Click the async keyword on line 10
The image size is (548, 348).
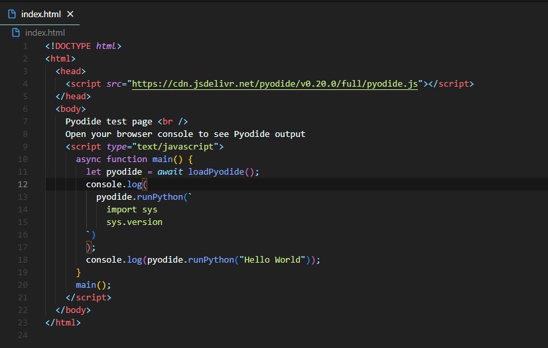coord(88,159)
